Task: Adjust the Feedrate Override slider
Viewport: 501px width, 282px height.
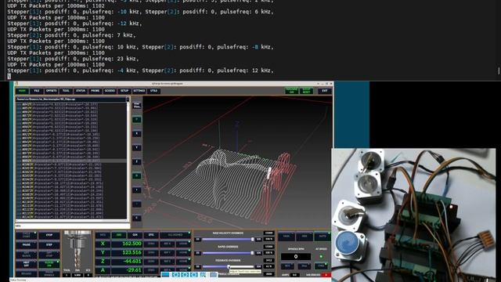Action: tap(228, 266)
